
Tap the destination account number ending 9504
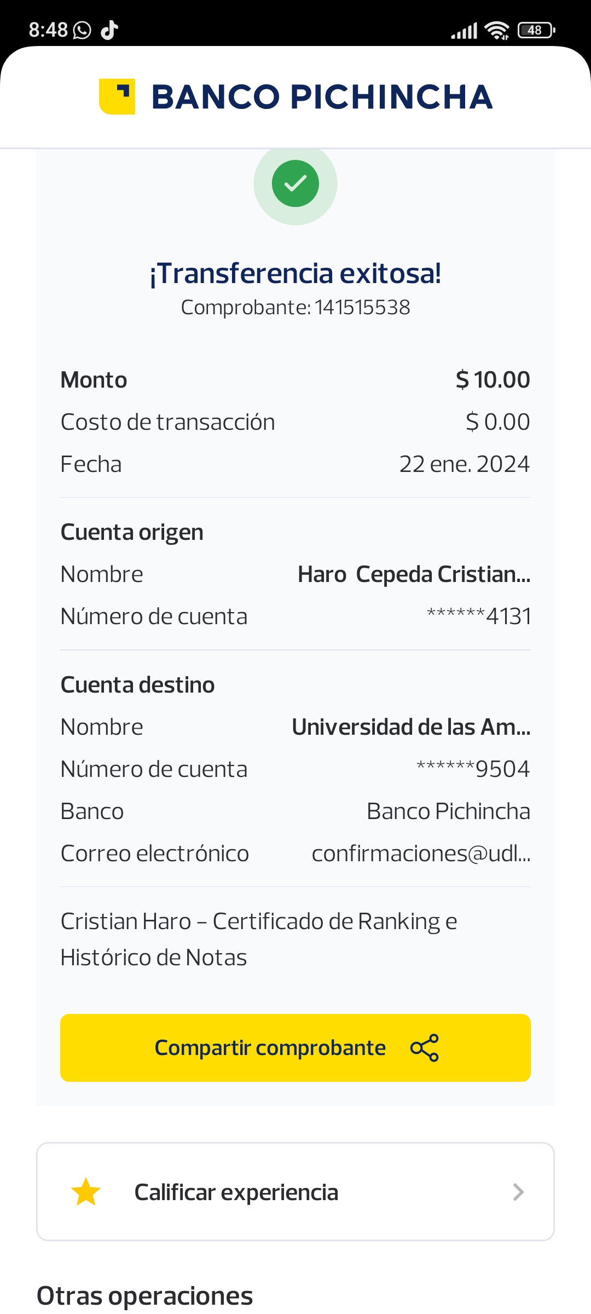click(x=473, y=769)
